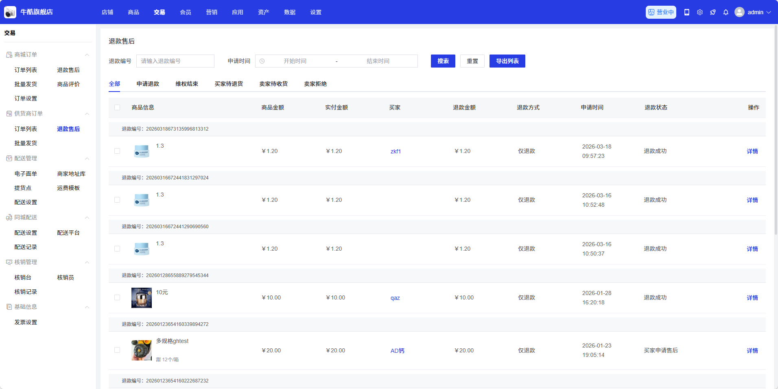Switch to the 申请退款 tab

coord(148,84)
